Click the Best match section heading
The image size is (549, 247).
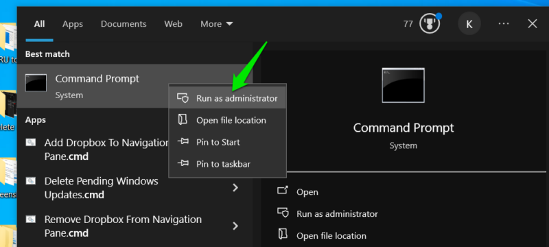(47, 54)
